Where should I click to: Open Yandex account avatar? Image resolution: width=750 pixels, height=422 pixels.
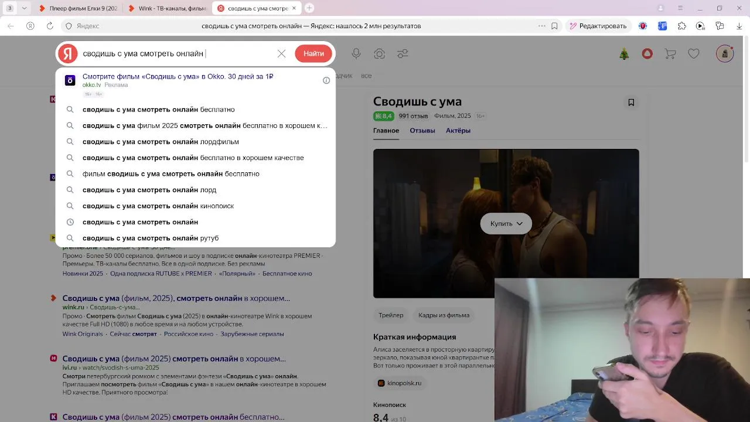(725, 53)
